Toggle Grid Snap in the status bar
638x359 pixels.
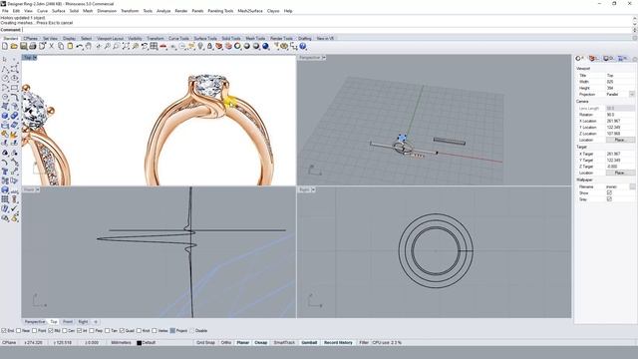pos(205,343)
